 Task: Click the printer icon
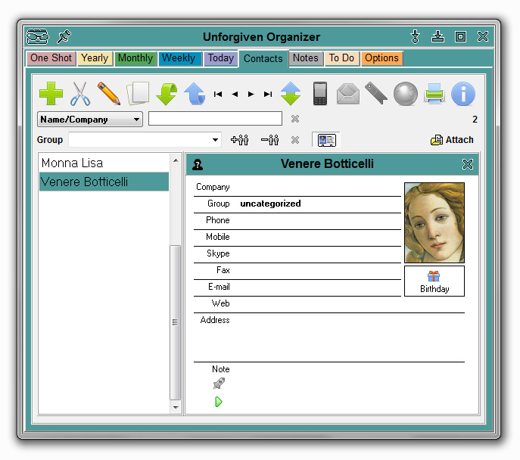click(434, 94)
